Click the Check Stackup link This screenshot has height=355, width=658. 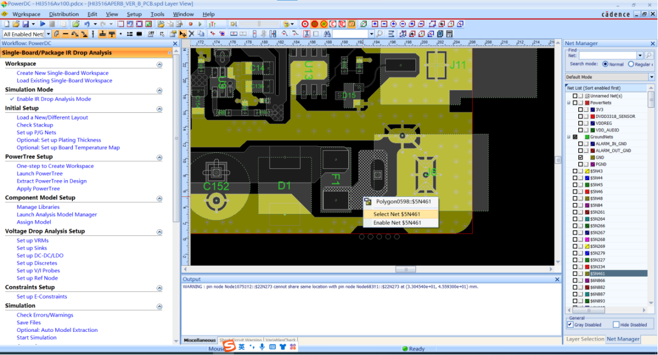click(35, 125)
